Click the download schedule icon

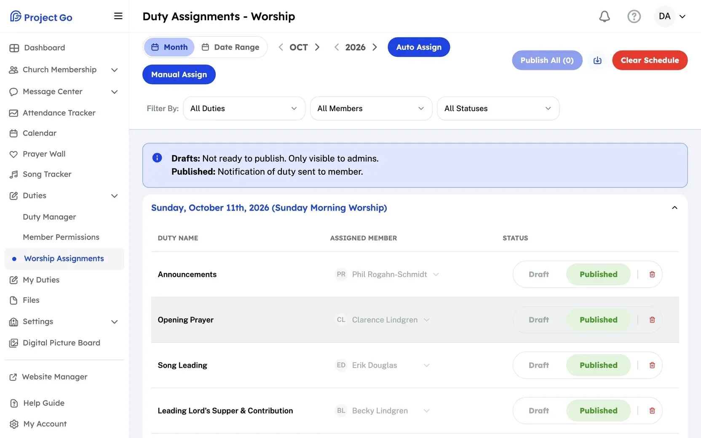click(597, 60)
